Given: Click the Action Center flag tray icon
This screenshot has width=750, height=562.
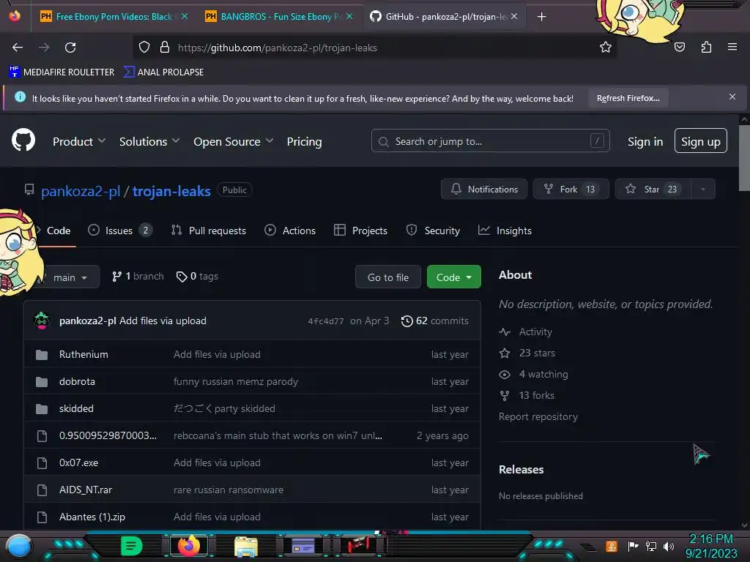Looking at the screenshot, I should 634,546.
